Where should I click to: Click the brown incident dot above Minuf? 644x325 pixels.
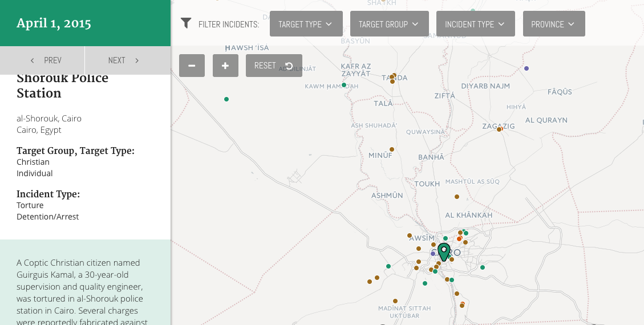(392, 149)
